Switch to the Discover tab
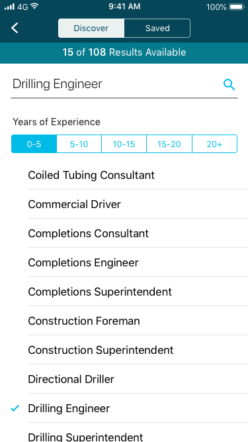The height and width of the screenshot is (442, 248). (91, 28)
